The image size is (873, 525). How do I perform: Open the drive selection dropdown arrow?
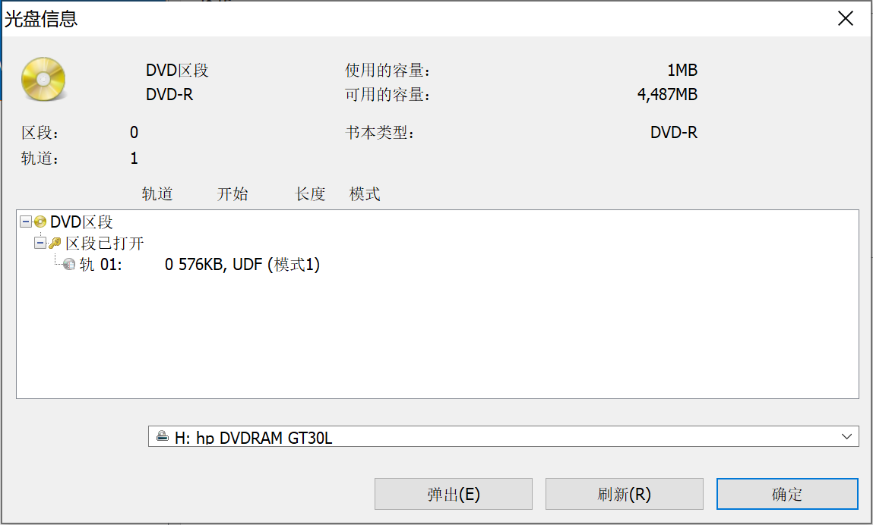[846, 436]
